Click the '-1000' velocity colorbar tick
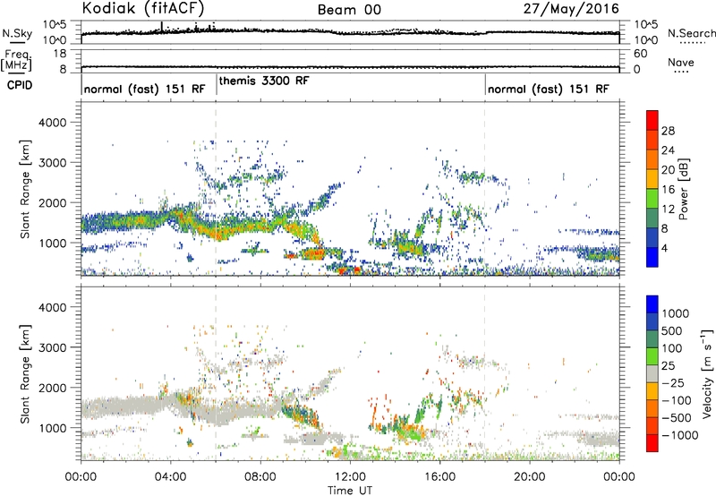 coord(679,435)
